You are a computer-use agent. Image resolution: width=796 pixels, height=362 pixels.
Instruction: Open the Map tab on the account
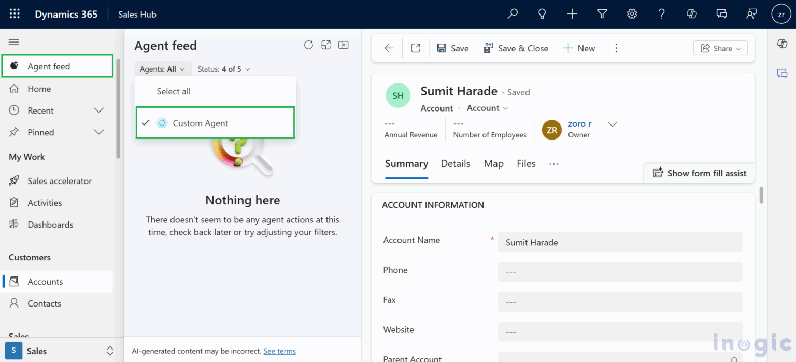(x=493, y=163)
